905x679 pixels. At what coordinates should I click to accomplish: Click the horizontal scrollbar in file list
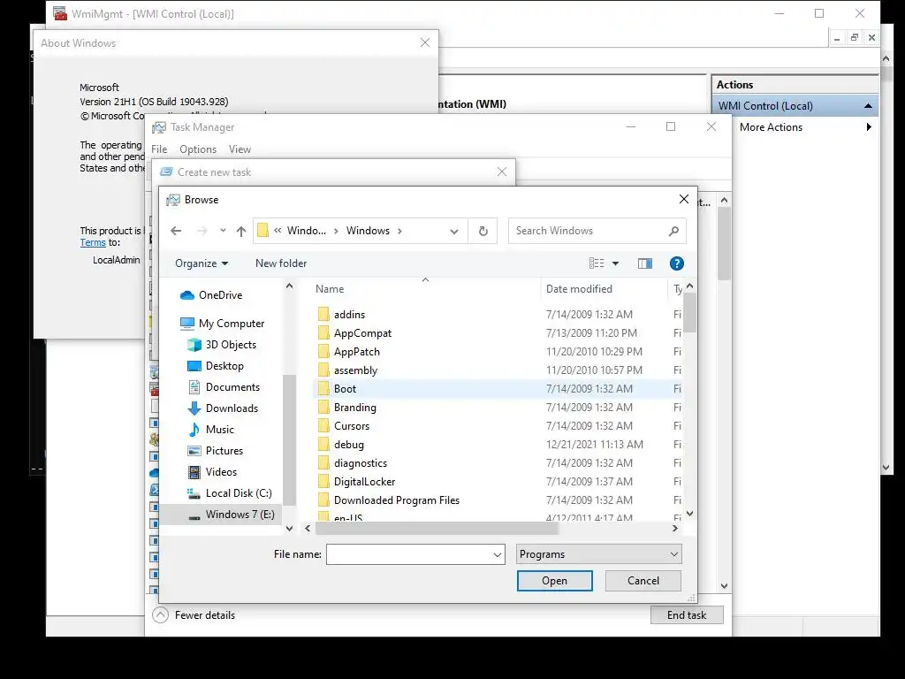click(x=437, y=529)
